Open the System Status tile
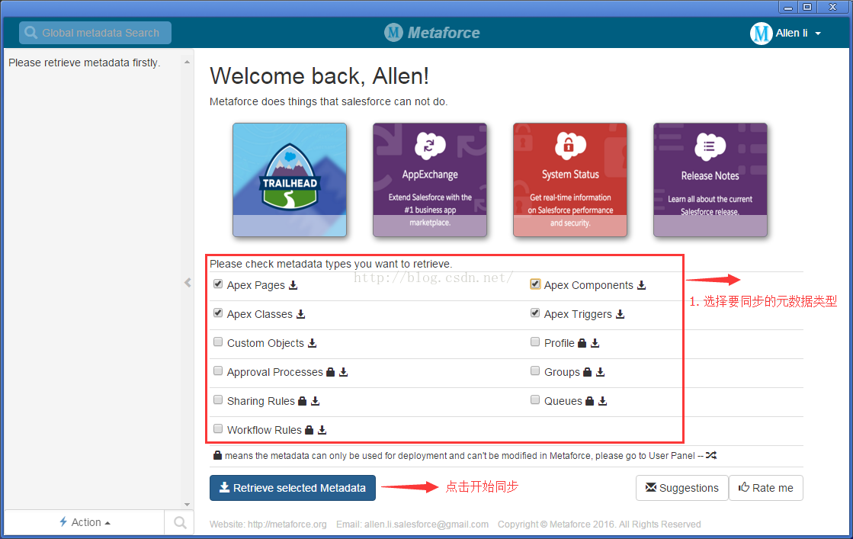The height and width of the screenshot is (539, 853). [x=570, y=179]
